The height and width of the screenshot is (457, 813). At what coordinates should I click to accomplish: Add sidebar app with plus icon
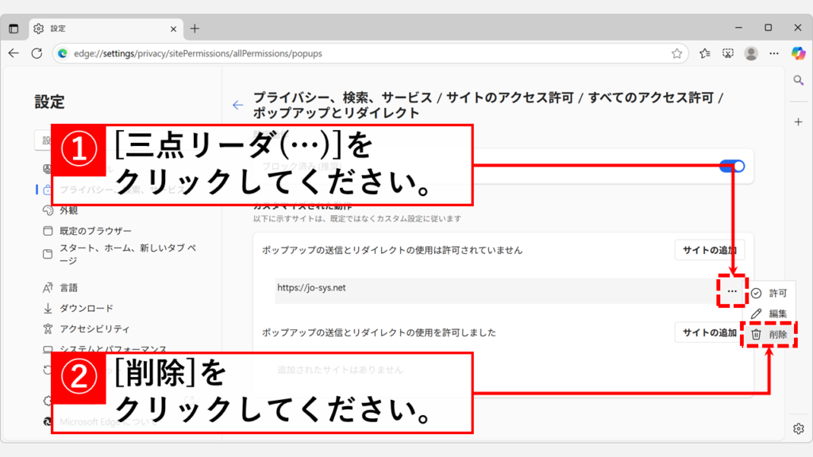[799, 122]
